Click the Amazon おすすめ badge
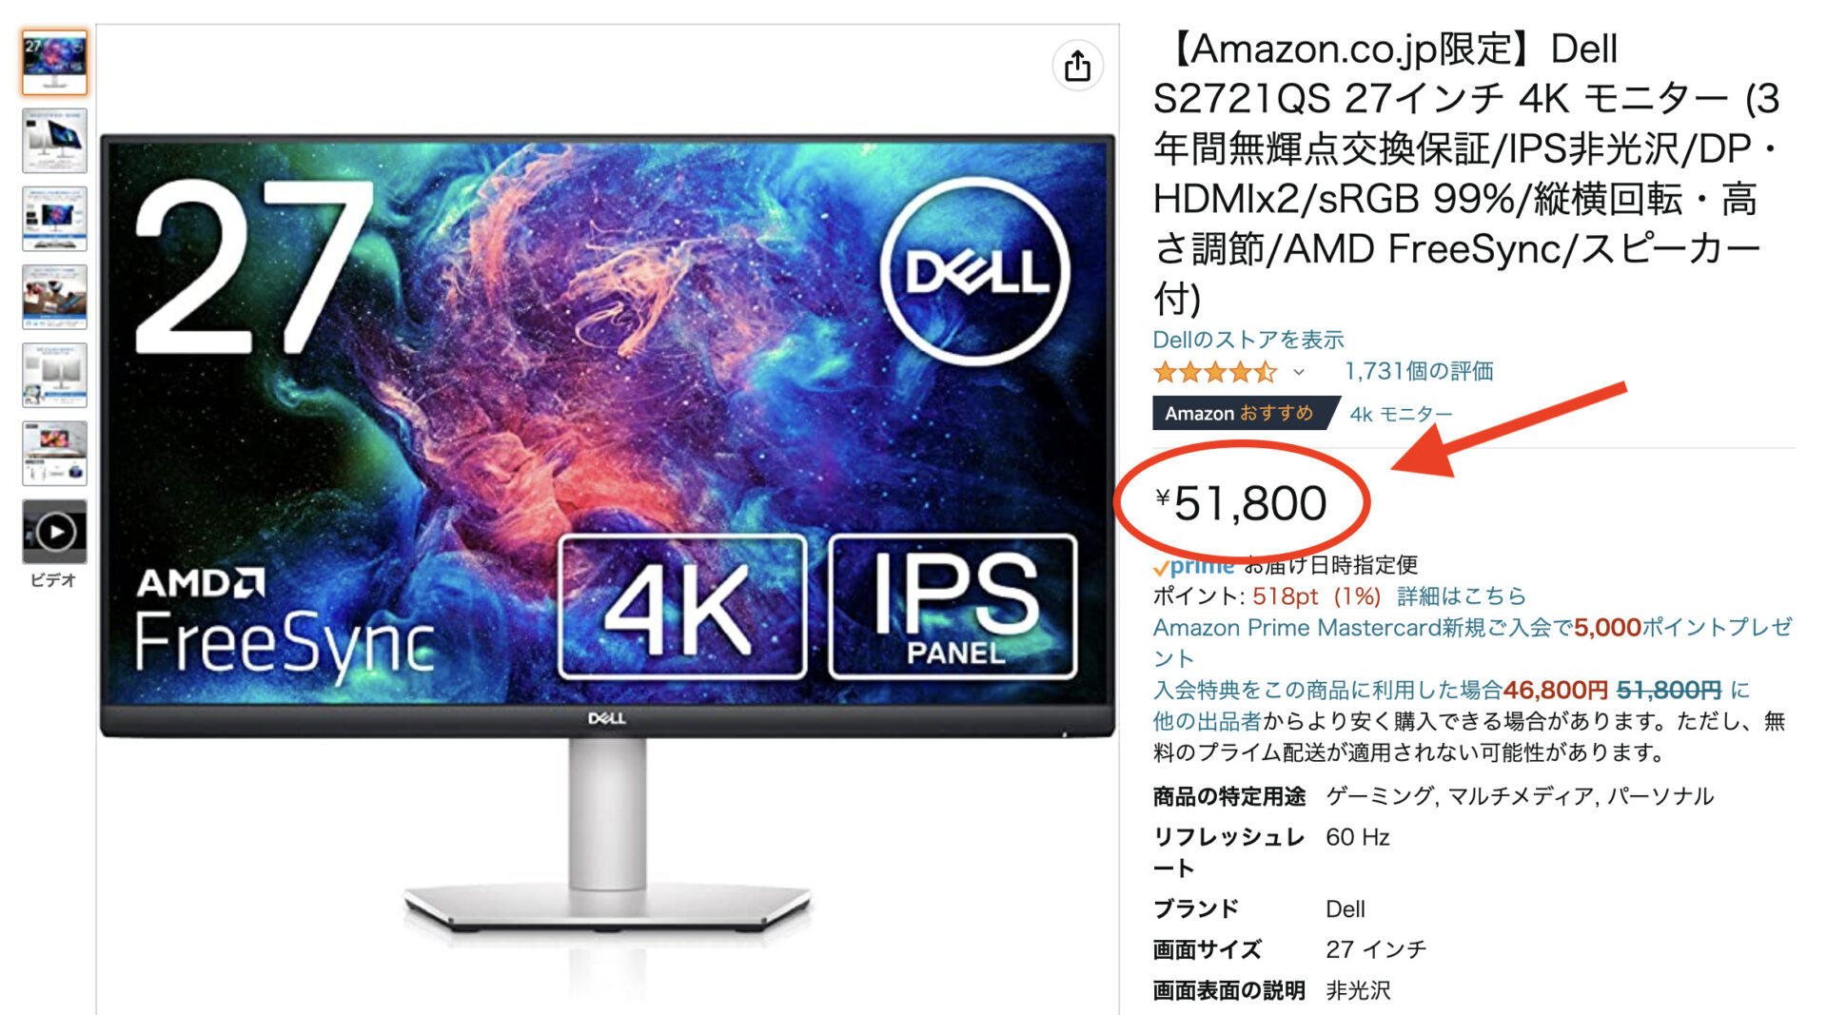This screenshot has height=1015, width=1827. 1239,413
